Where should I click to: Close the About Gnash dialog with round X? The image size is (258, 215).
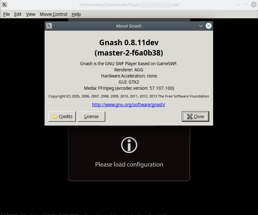click(209, 26)
